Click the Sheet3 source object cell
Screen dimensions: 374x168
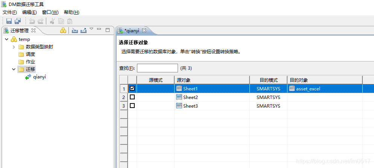click(x=212, y=106)
